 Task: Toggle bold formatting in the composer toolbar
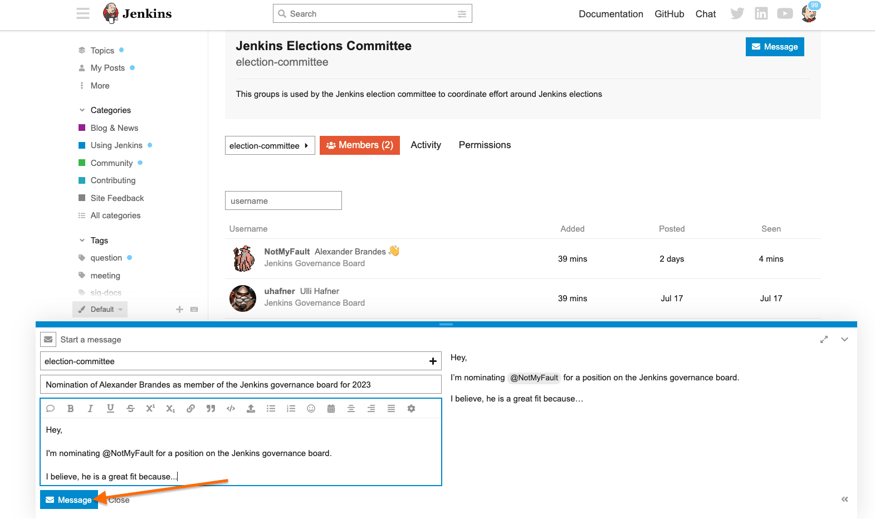click(x=71, y=409)
